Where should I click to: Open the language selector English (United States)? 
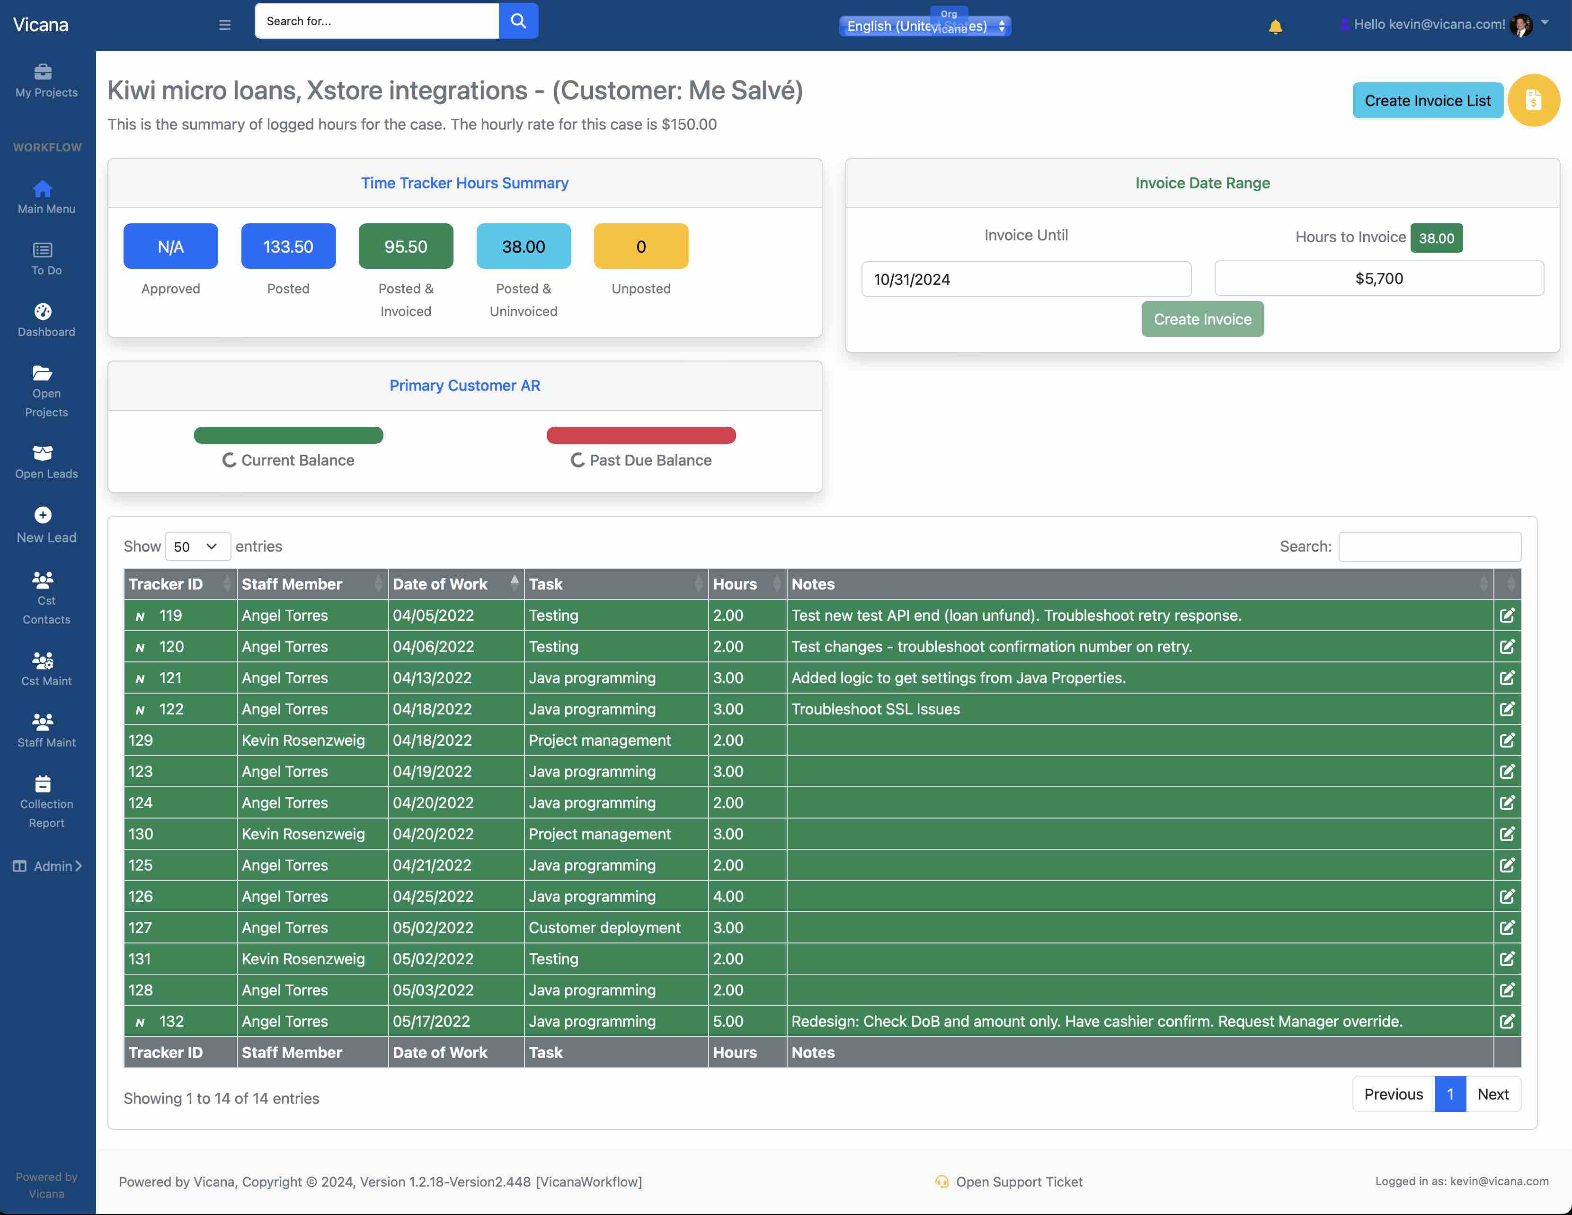(925, 26)
